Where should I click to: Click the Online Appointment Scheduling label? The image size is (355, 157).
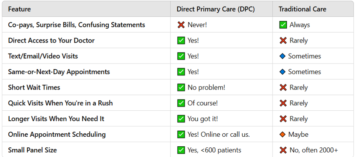pyautogui.click(x=57, y=134)
